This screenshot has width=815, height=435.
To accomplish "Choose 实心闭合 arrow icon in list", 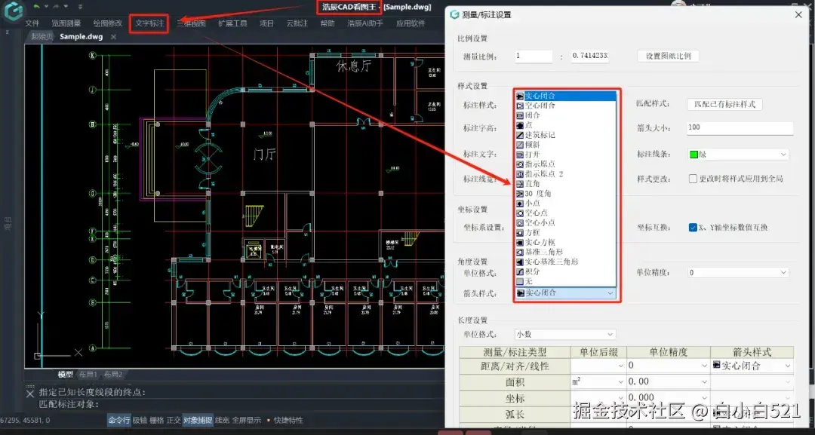I will pyautogui.click(x=520, y=96).
